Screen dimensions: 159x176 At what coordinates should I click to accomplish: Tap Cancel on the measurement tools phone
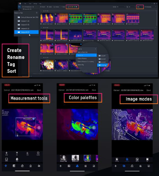click(7, 90)
